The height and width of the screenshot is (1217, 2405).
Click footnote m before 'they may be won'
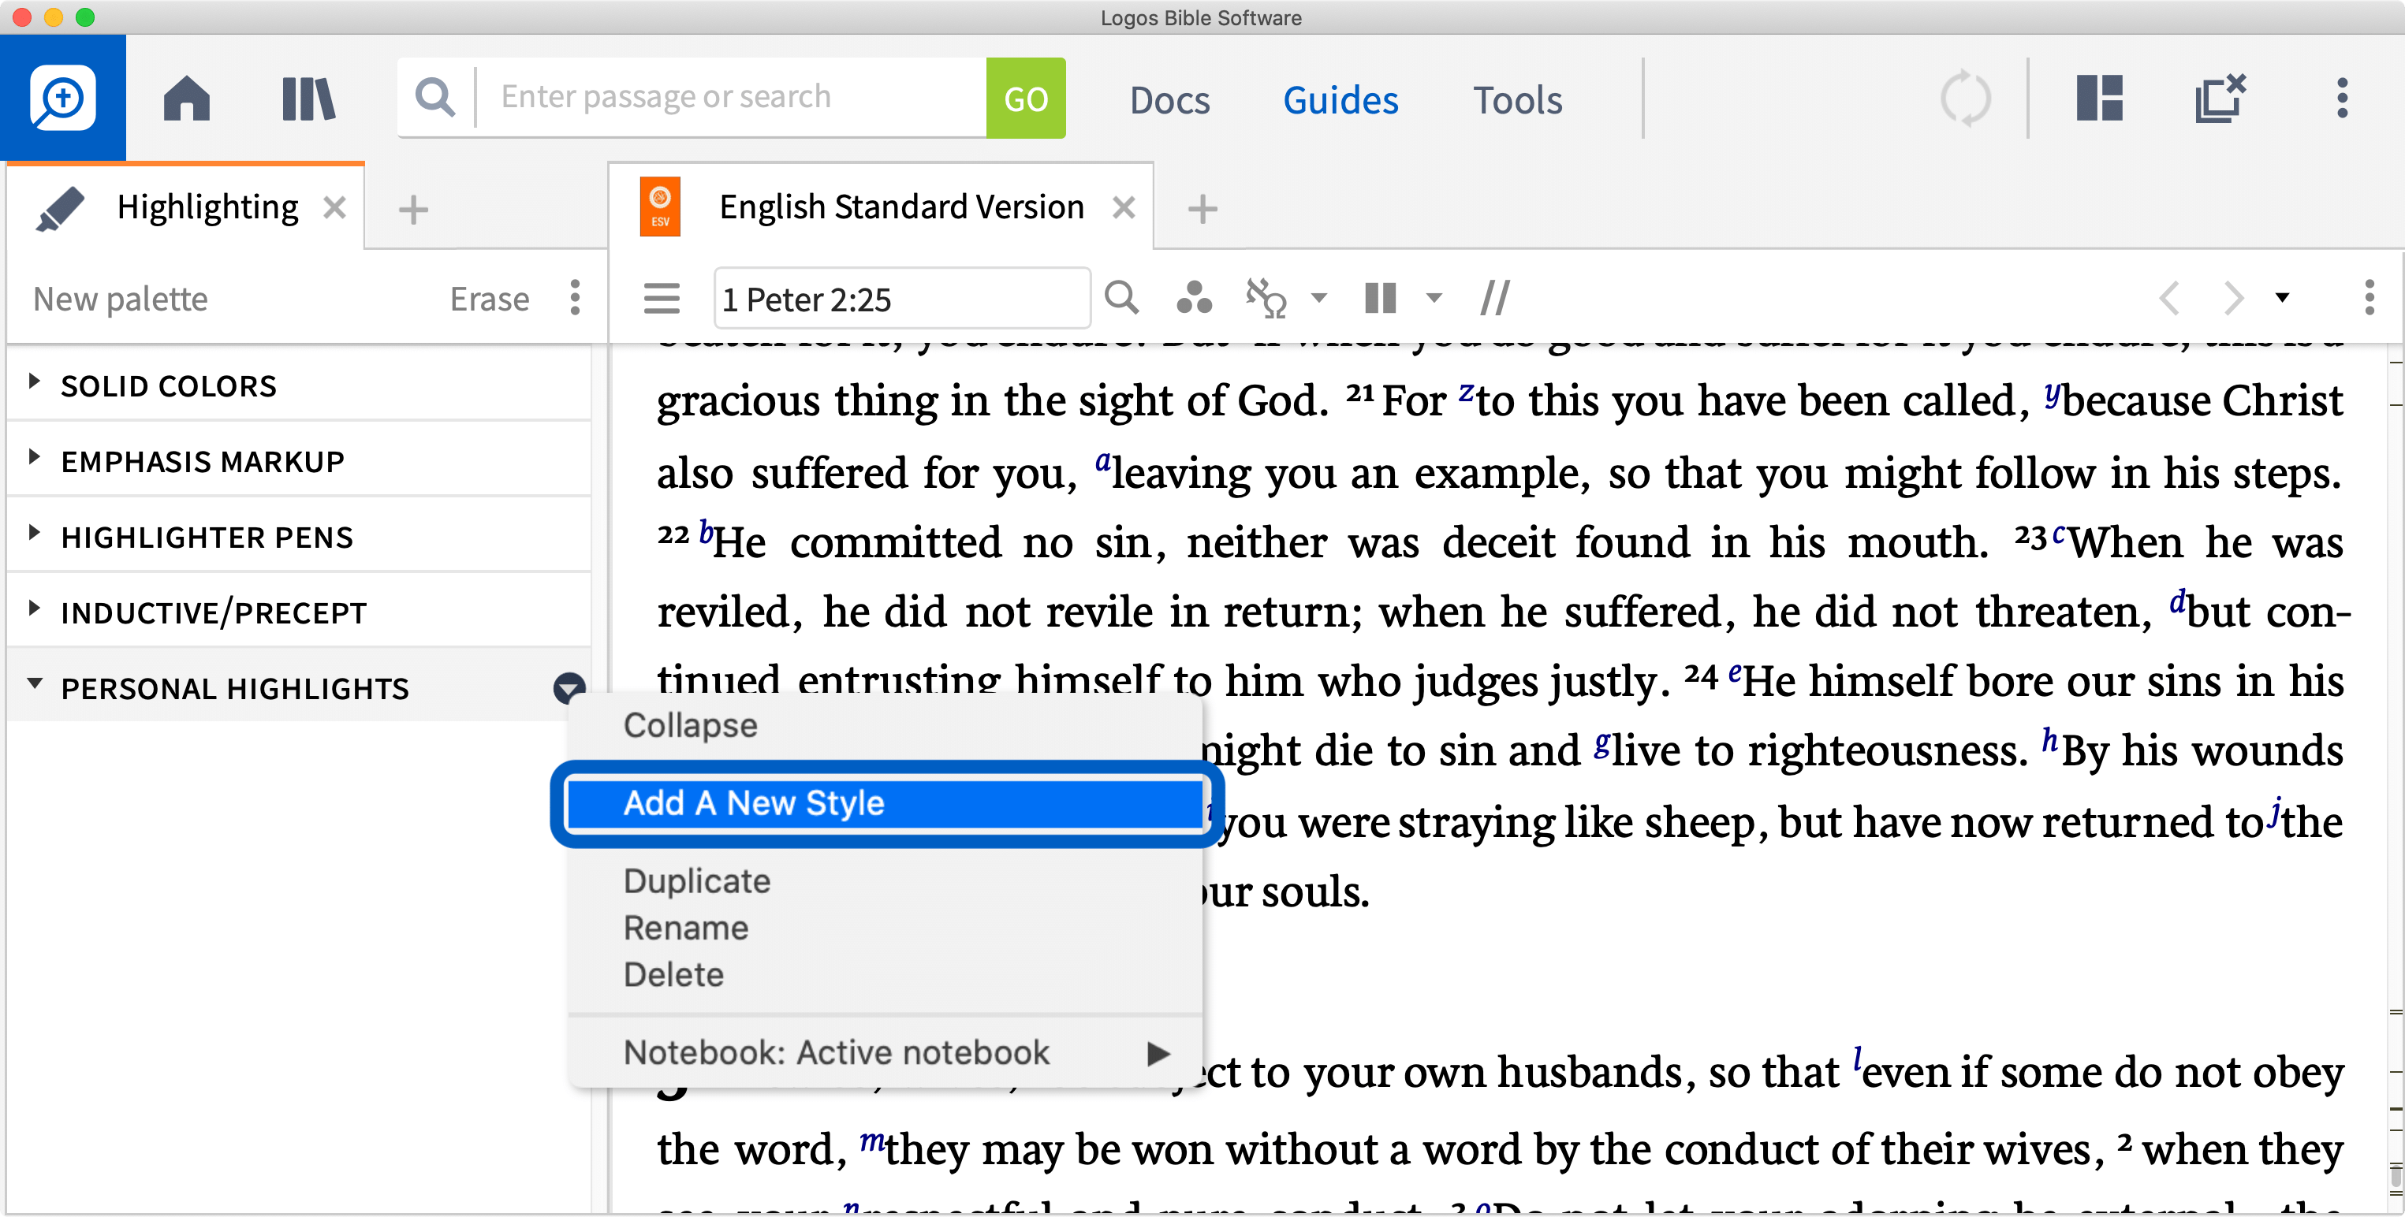[x=871, y=1141]
